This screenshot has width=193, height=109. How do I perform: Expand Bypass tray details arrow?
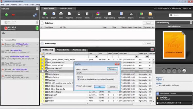pyautogui.click(x=37, y=45)
